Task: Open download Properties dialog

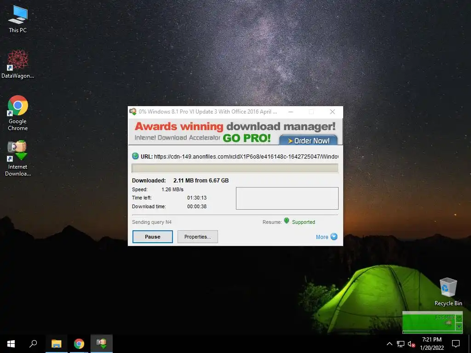Action: [x=198, y=237]
